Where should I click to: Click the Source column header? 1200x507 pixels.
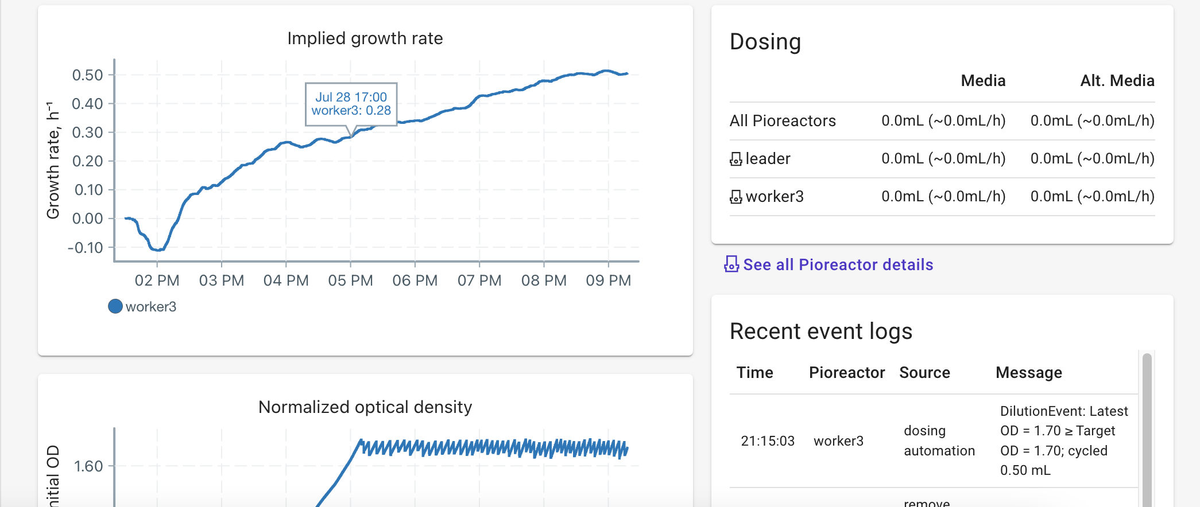tap(924, 372)
